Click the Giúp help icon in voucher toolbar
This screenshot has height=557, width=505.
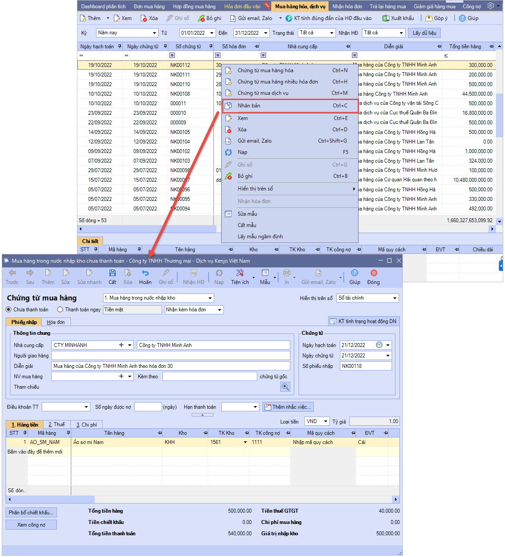pos(355,273)
